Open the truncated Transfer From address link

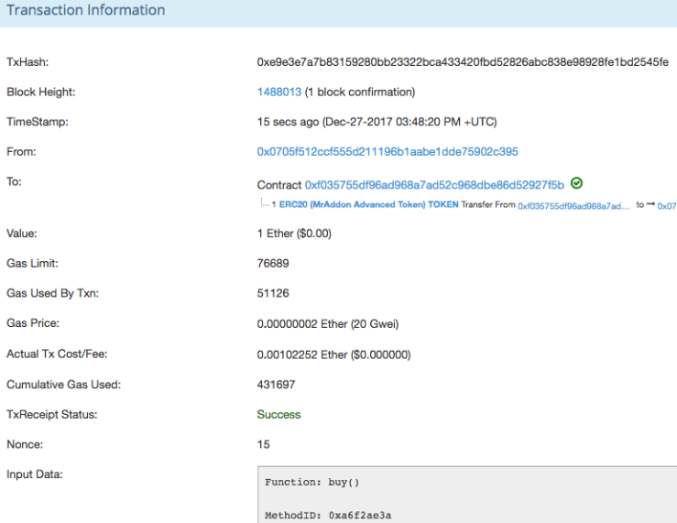pos(573,206)
